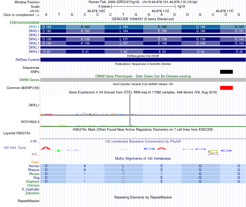Open the AC010524.2 GTEx expression bar graph
The image size is (246, 207).
89,121
